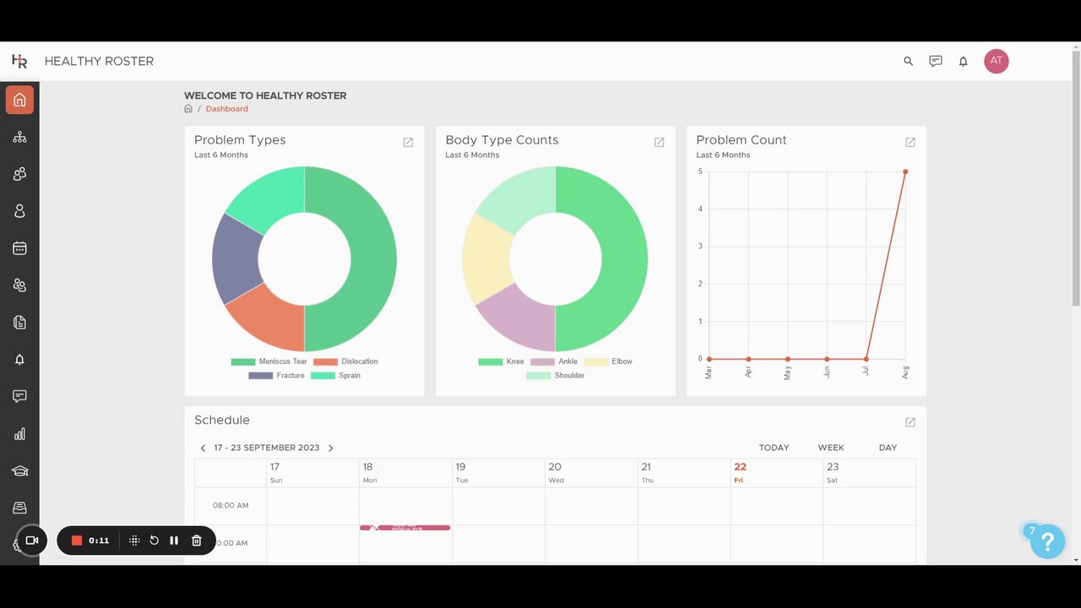Click the AT user avatar
The width and height of the screenshot is (1081, 608).
pos(997,61)
